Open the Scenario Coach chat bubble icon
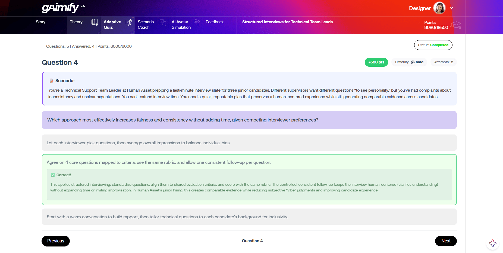Viewport: 503px width, 253px height. pos(162,23)
